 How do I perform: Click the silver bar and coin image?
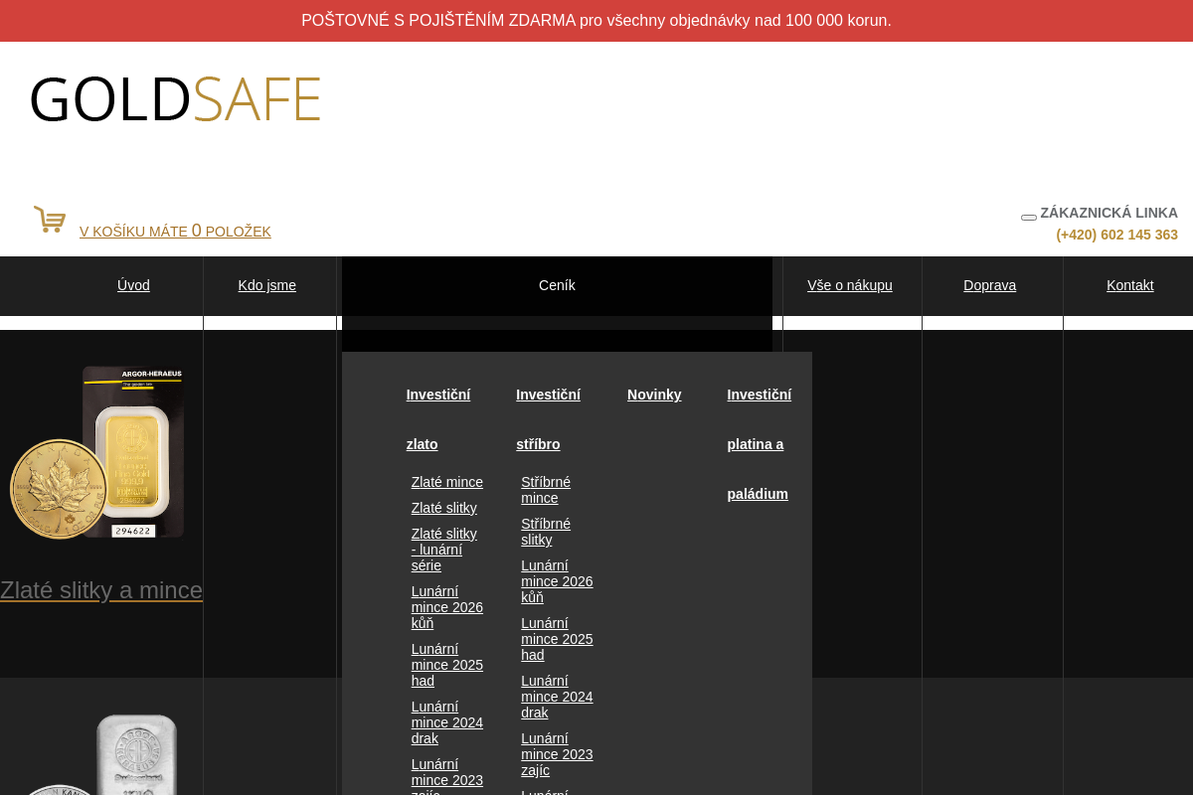click(97, 755)
